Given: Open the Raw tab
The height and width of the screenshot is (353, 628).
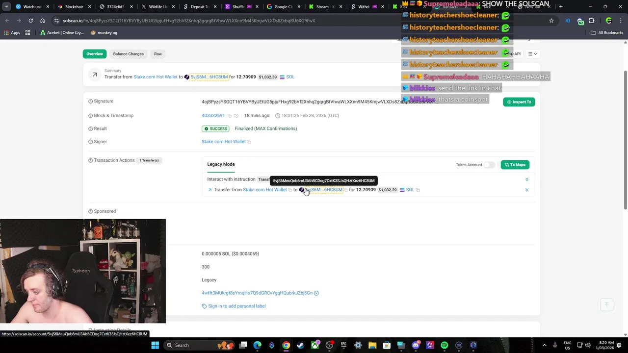Looking at the screenshot, I should coord(158,54).
